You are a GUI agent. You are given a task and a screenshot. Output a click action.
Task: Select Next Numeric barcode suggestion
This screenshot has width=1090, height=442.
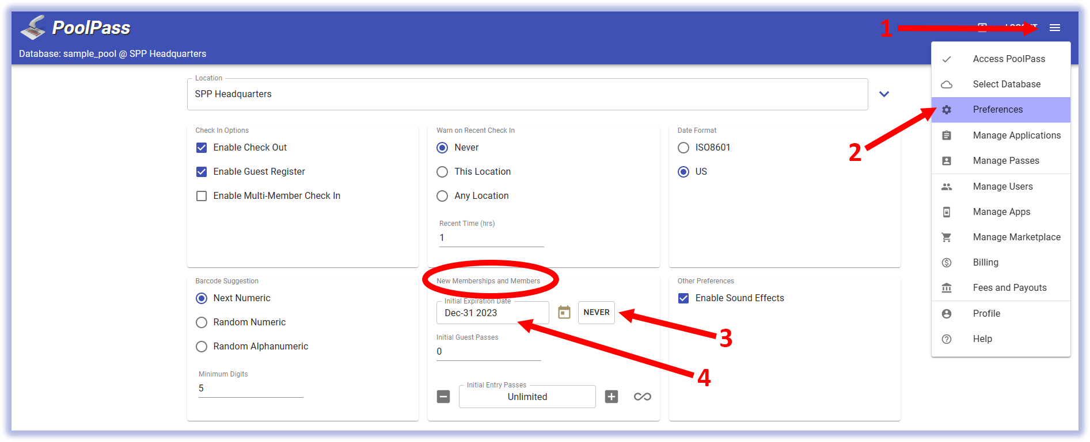(202, 298)
